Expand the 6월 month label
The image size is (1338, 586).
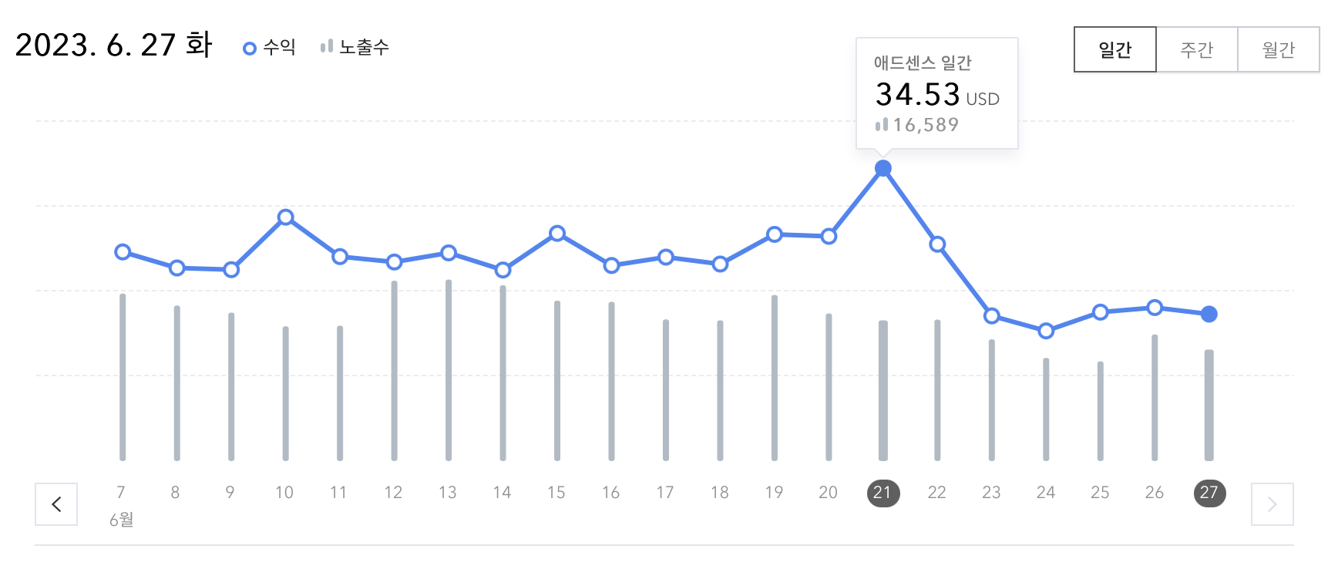[121, 520]
